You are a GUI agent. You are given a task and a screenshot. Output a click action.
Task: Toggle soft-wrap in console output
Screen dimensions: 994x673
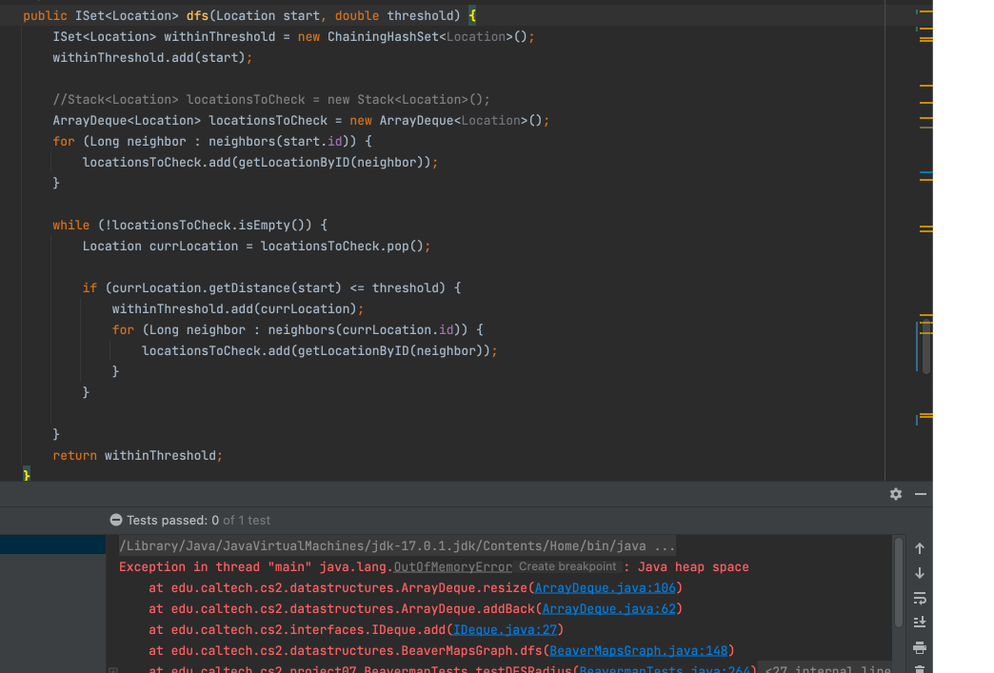(919, 598)
